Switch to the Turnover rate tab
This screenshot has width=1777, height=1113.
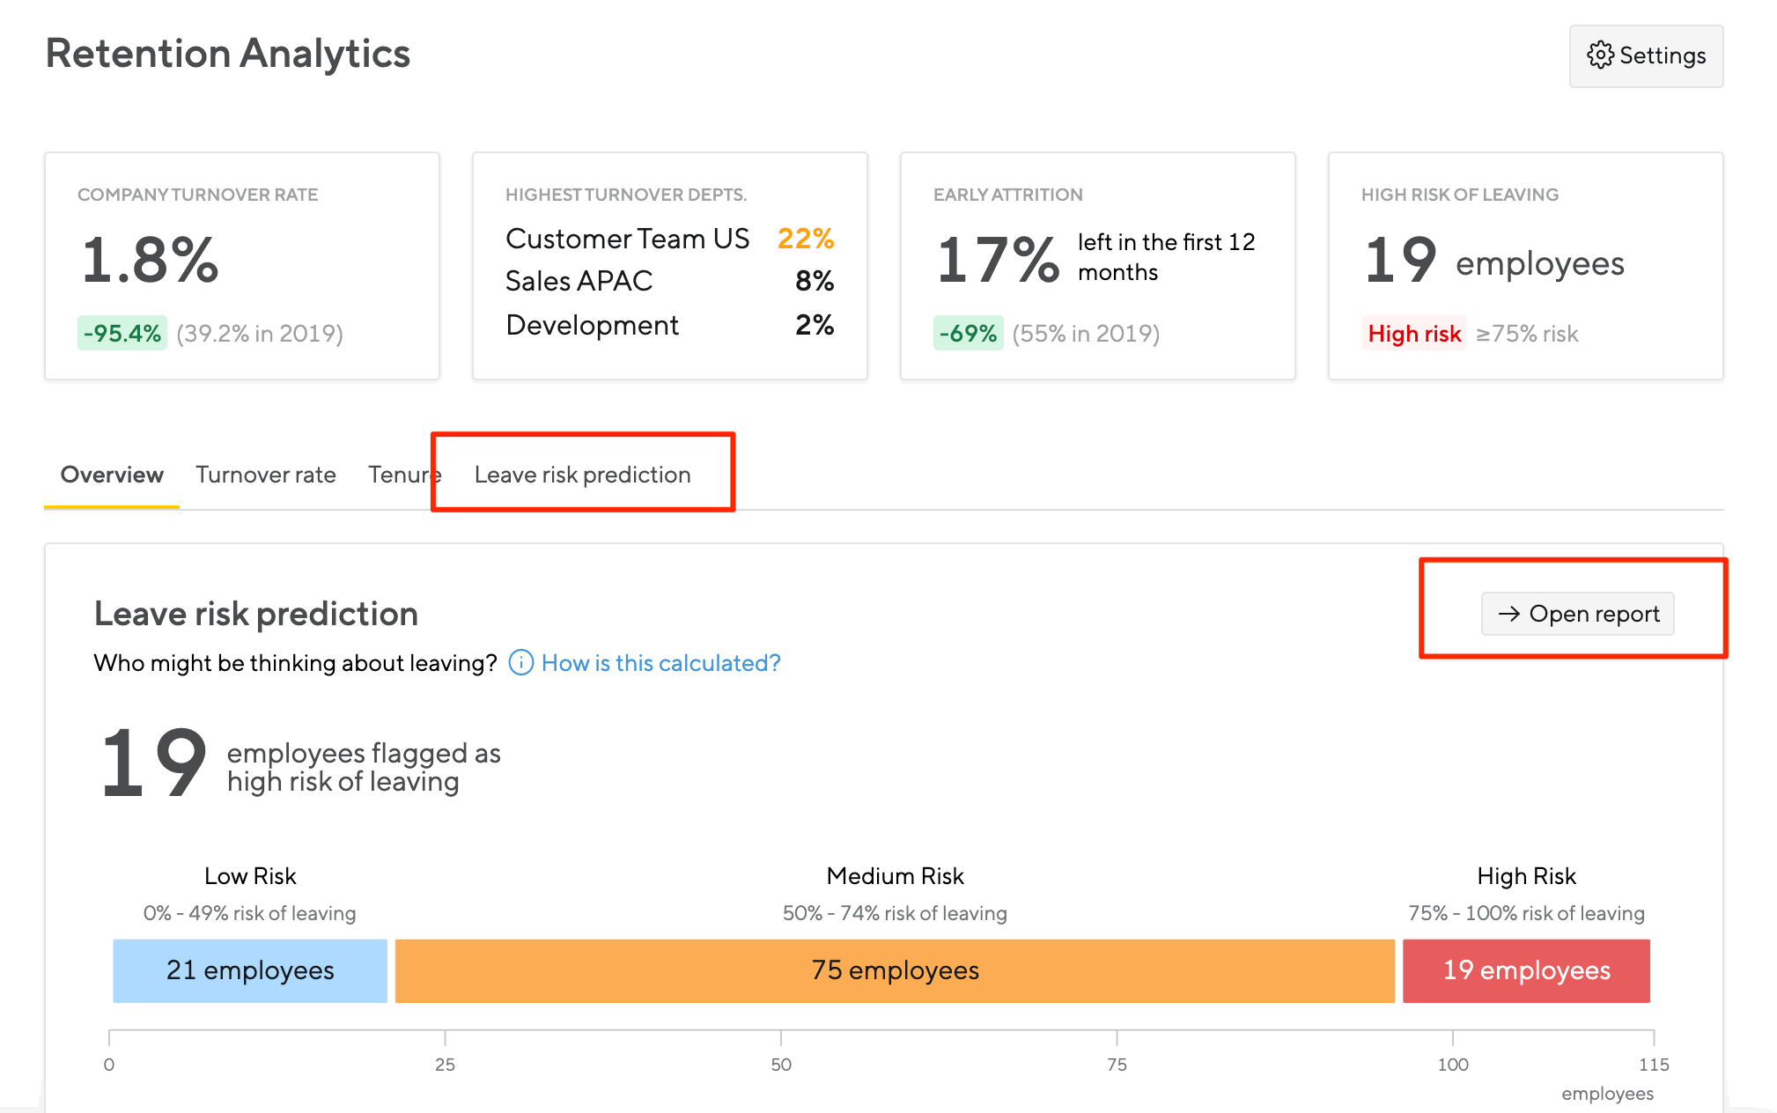(x=265, y=475)
